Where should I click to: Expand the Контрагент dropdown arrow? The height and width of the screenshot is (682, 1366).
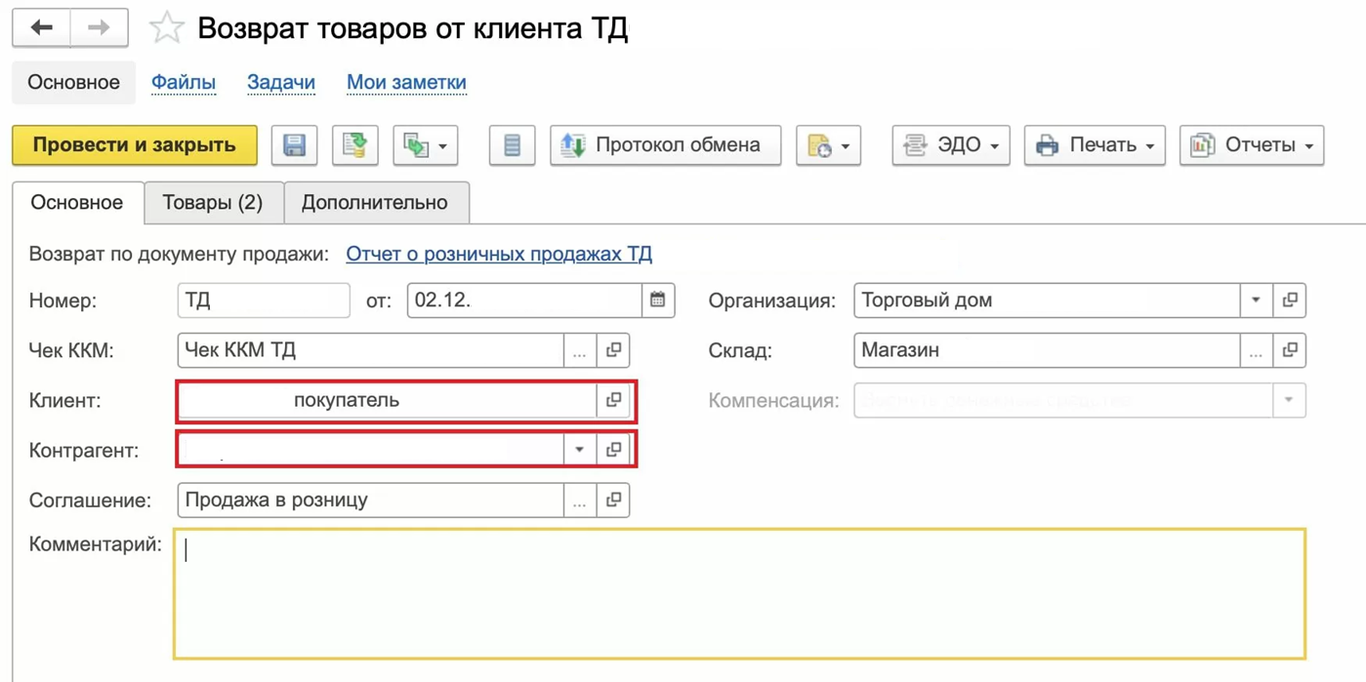(579, 450)
